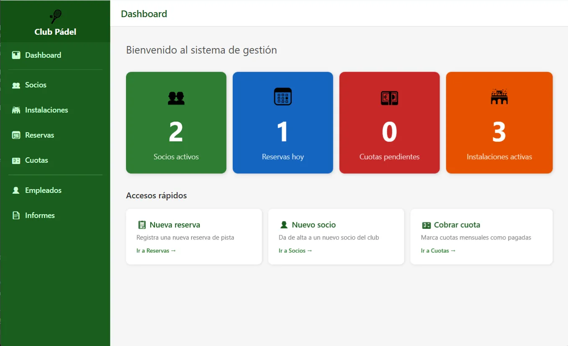Follow the "Ir a Reservas →" link
Viewport: 568px width, 346px height.
tap(156, 251)
